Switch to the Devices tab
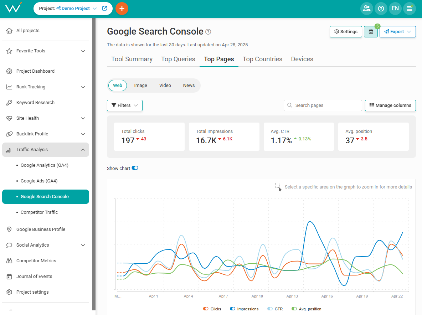 (302, 59)
